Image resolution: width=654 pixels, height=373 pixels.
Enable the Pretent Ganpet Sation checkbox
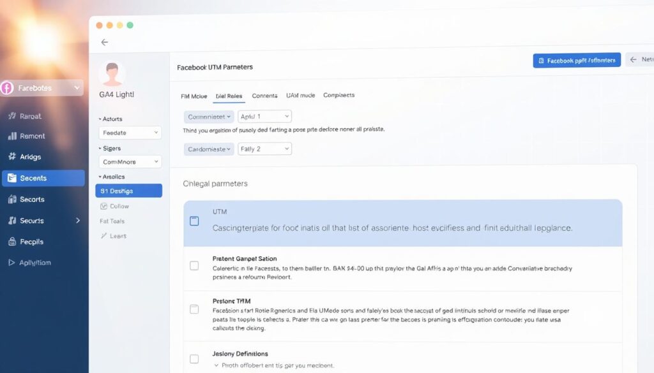coord(194,265)
